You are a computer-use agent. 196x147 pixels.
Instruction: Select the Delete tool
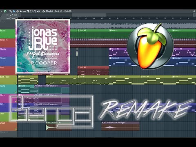(18, 11)
